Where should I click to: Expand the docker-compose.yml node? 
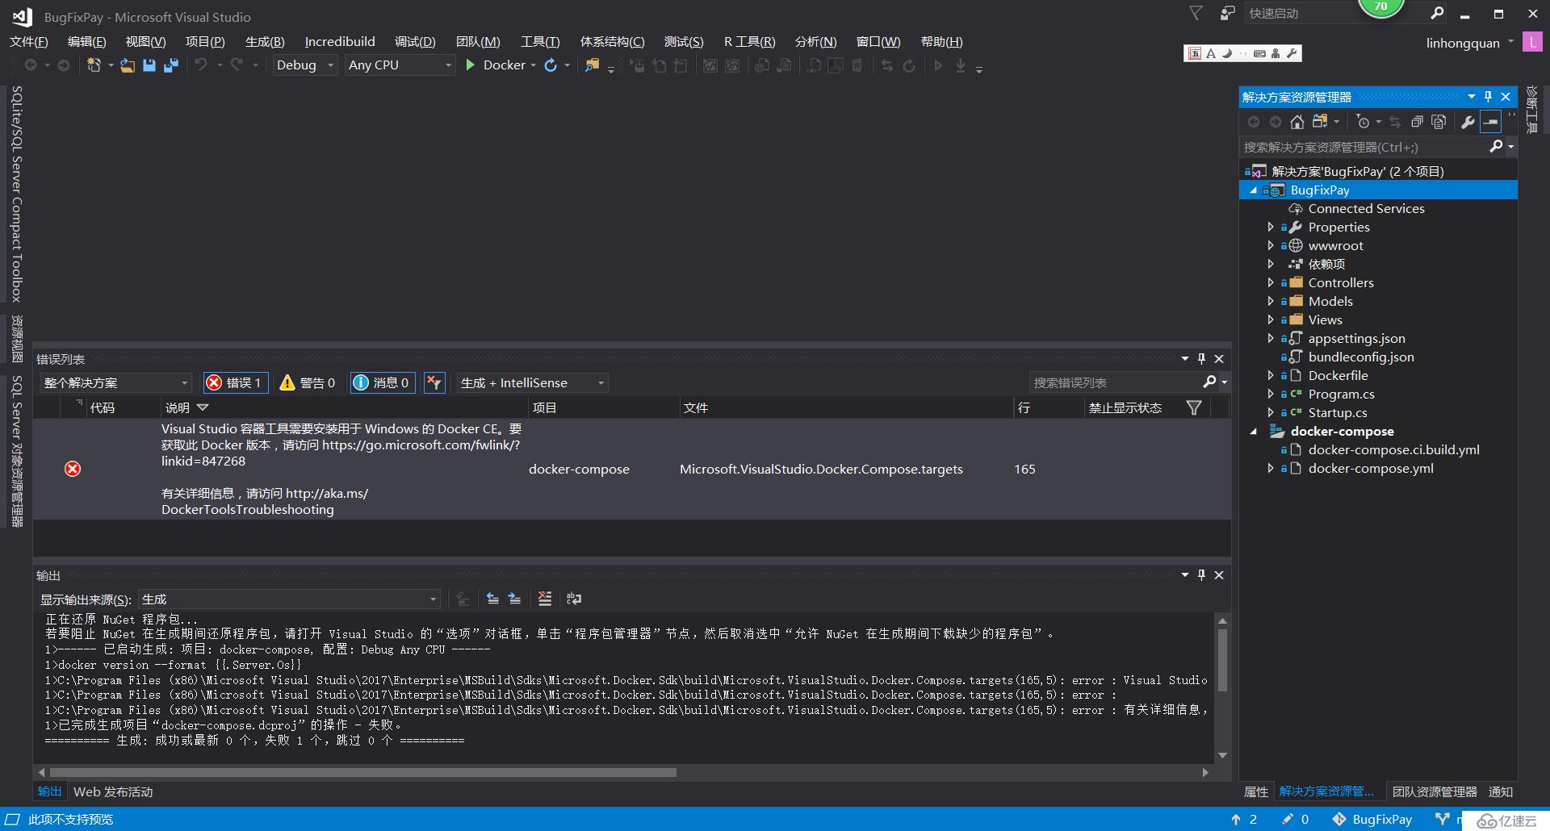point(1271,468)
